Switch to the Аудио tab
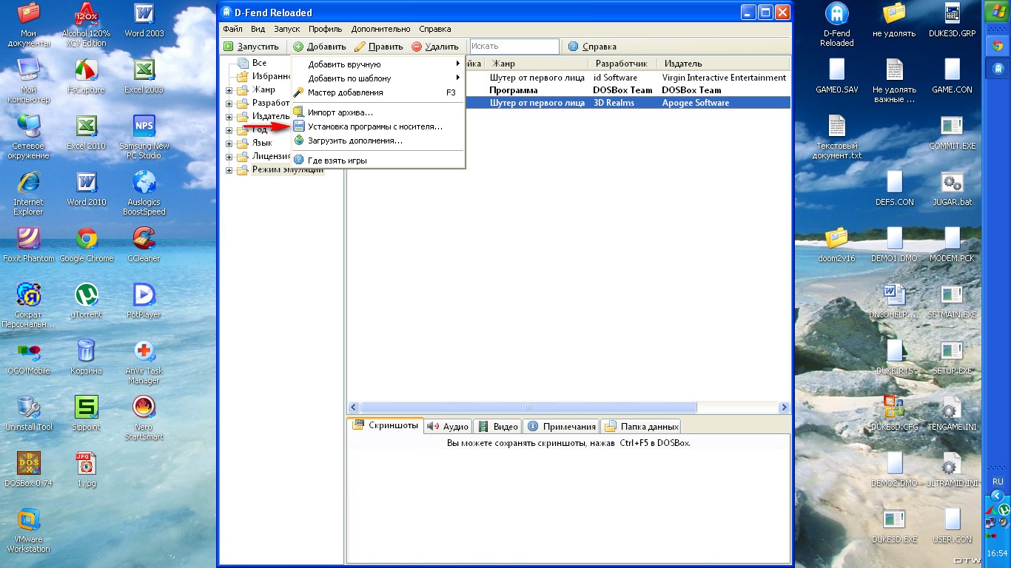This screenshot has height=568, width=1011. [449, 426]
